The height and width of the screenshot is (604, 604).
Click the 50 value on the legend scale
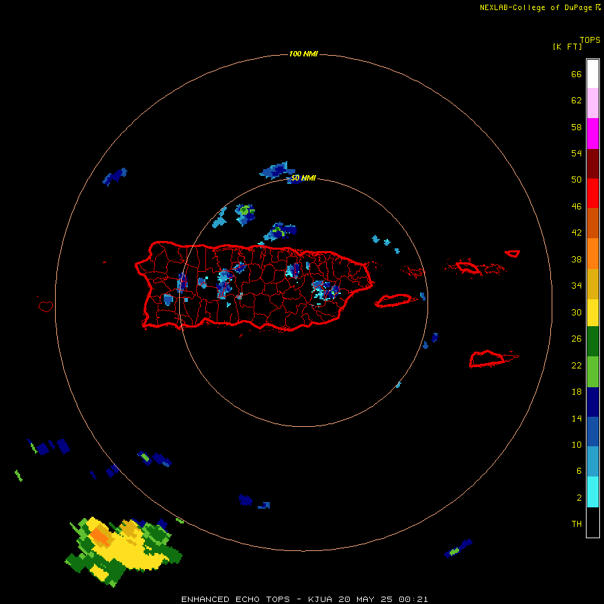[576, 180]
